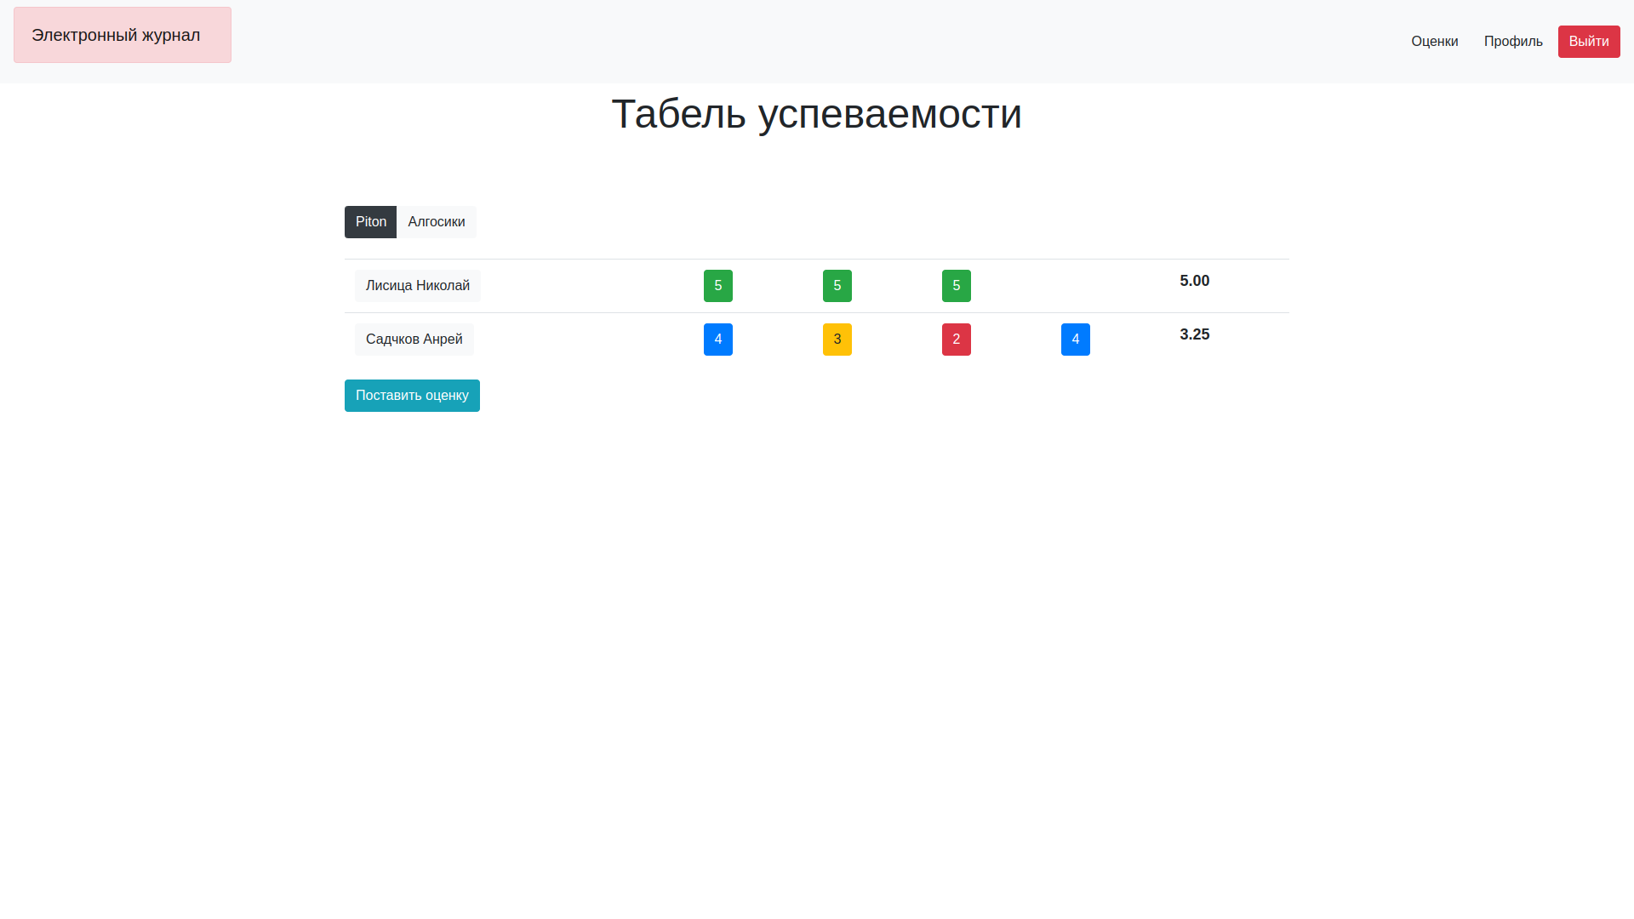Click the row of Садчков Анрей
The height and width of the screenshot is (919, 1634).
[596, 339]
